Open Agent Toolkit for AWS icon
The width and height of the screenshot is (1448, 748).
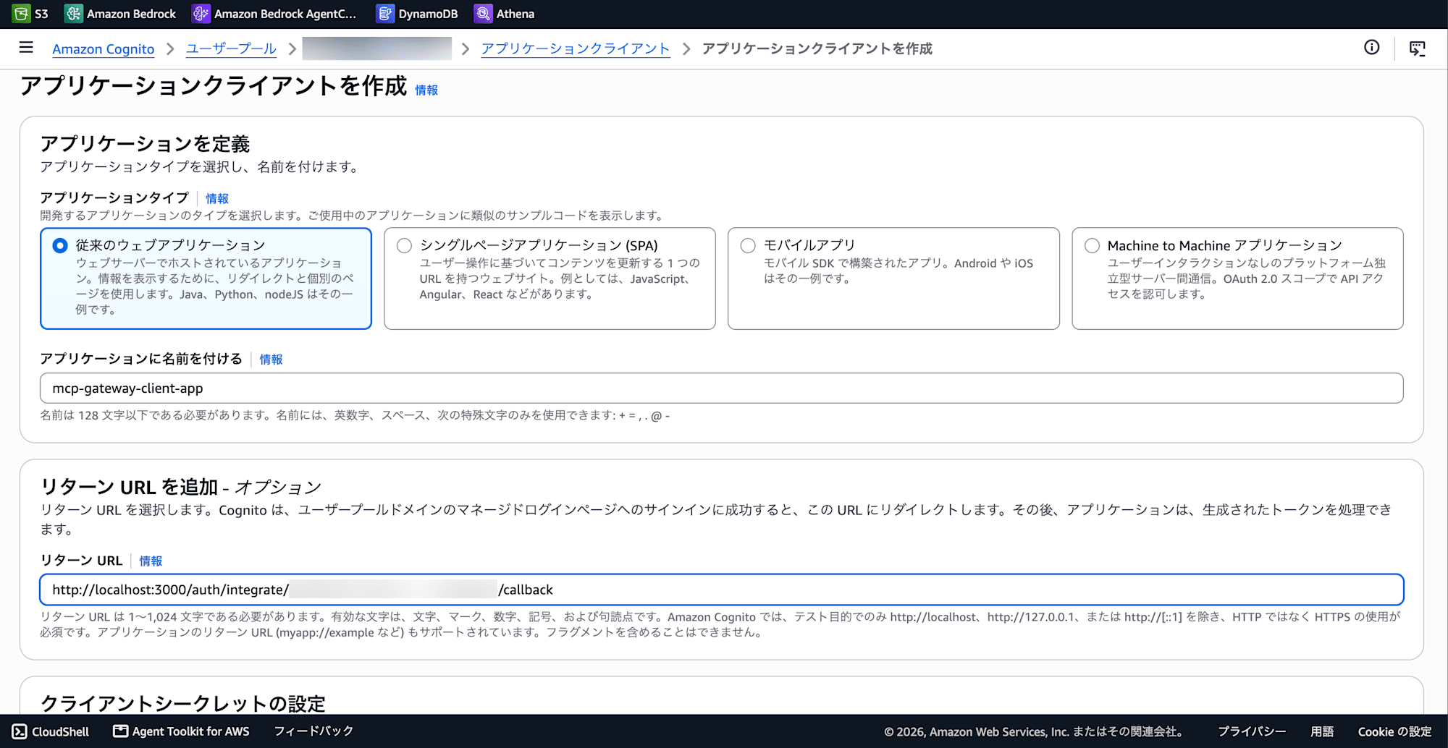point(120,731)
